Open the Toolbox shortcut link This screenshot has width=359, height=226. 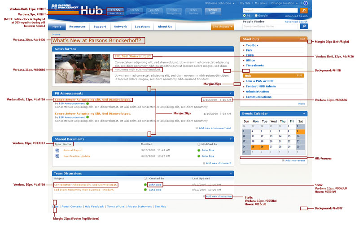pos(252,45)
